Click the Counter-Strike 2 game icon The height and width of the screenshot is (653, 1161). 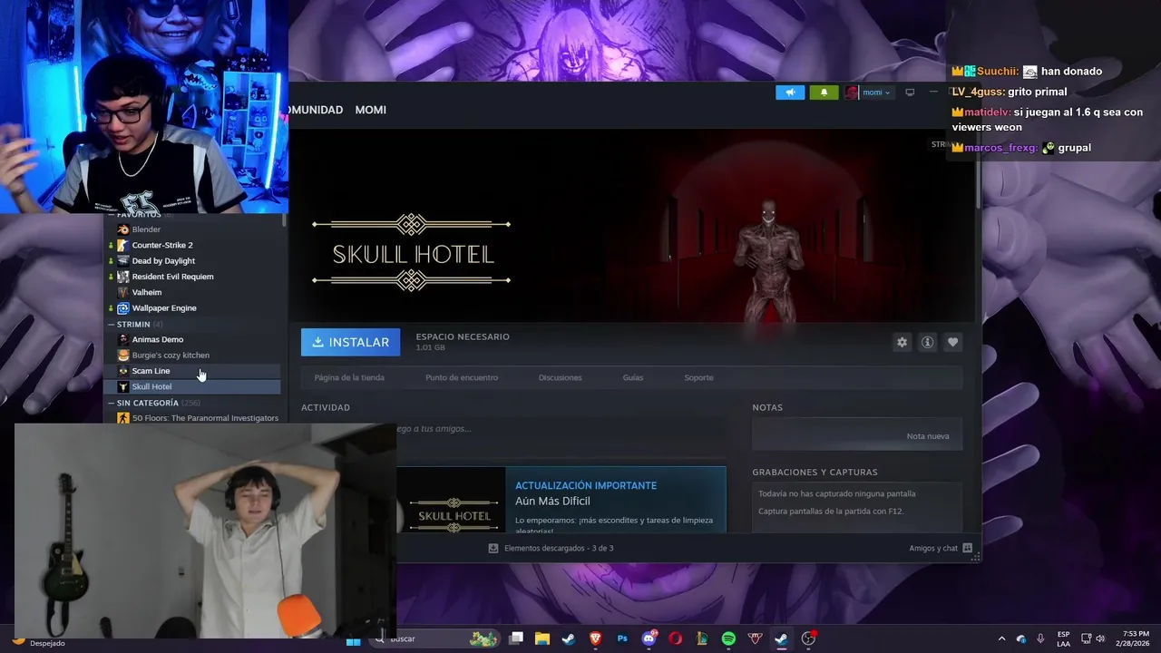pyautogui.click(x=123, y=245)
